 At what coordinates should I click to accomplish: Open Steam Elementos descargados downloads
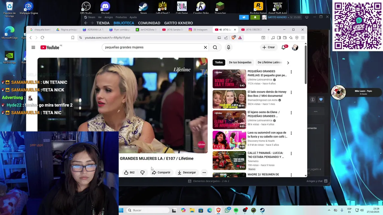coord(209,181)
